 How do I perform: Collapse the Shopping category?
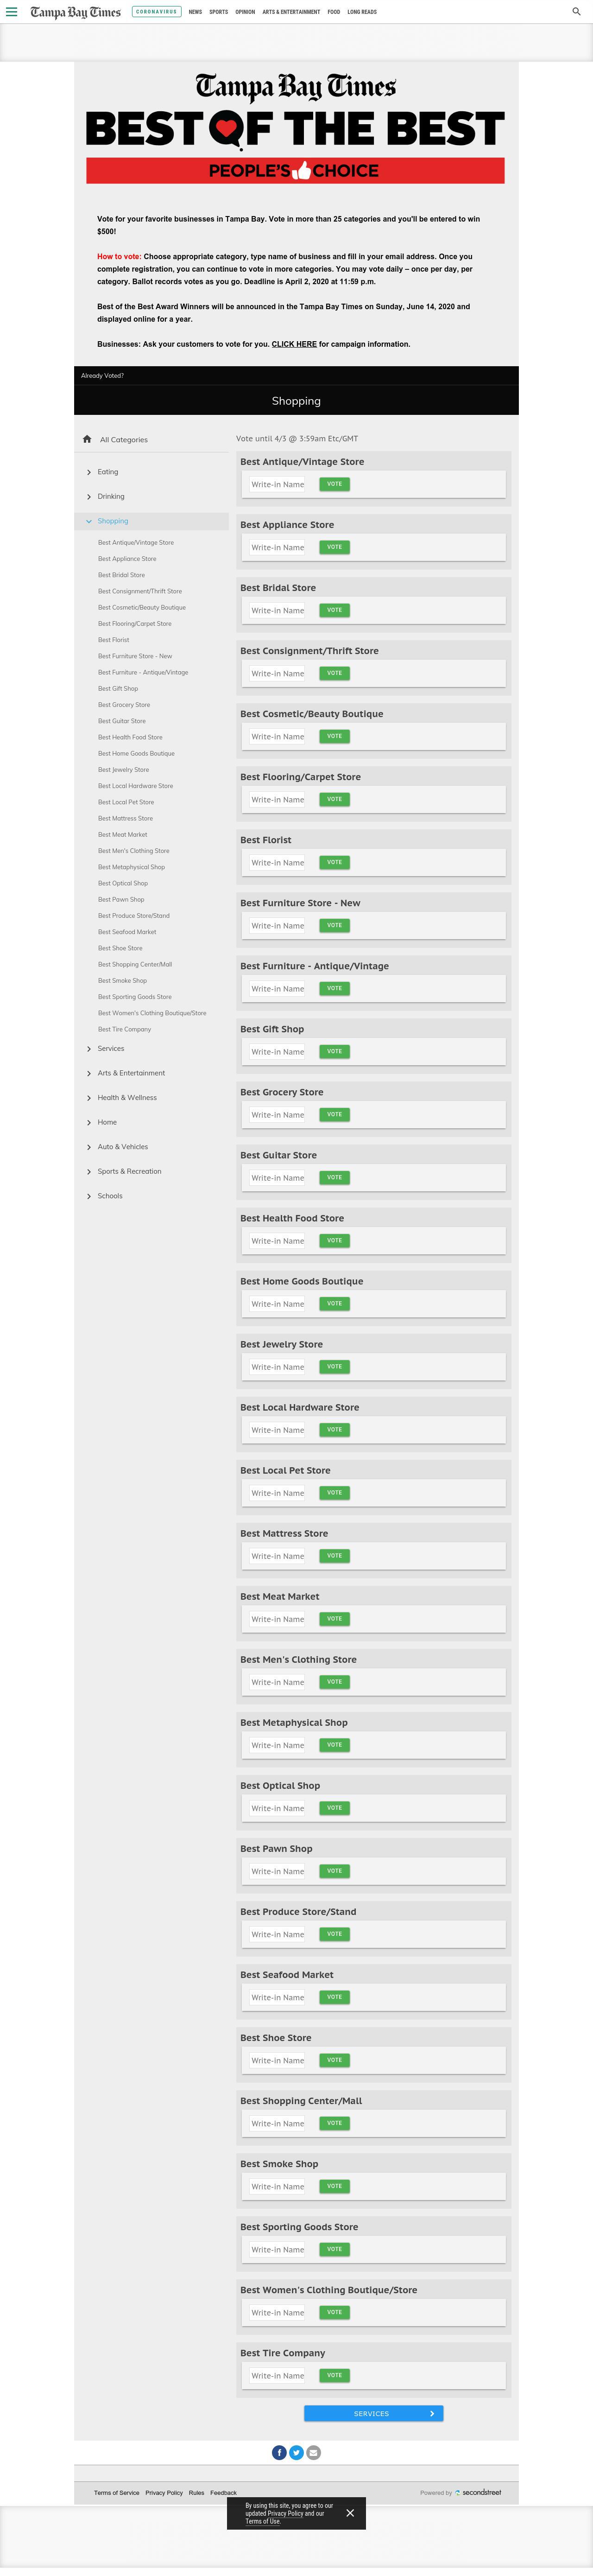[x=113, y=521]
